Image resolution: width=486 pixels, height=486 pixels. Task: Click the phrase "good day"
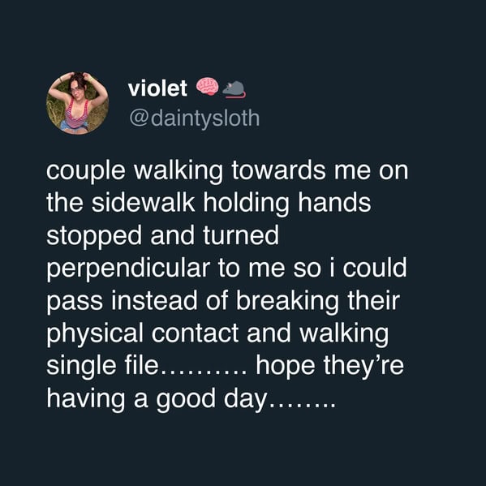211,399
